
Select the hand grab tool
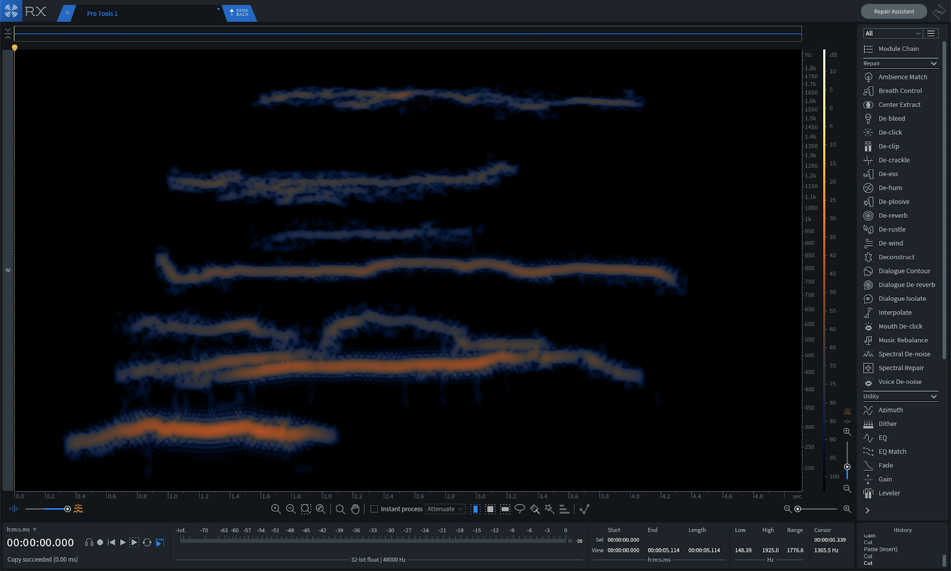point(355,509)
